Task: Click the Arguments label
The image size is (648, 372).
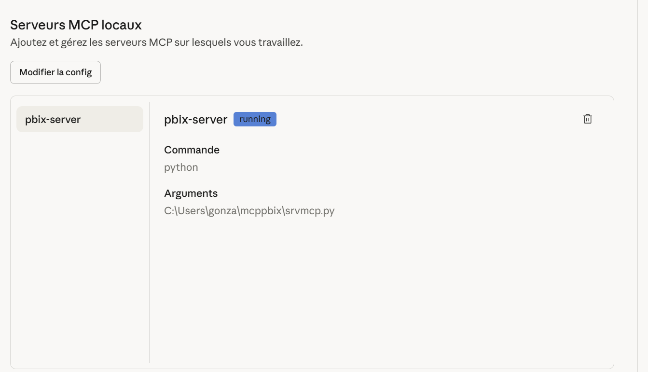Action: pos(191,193)
